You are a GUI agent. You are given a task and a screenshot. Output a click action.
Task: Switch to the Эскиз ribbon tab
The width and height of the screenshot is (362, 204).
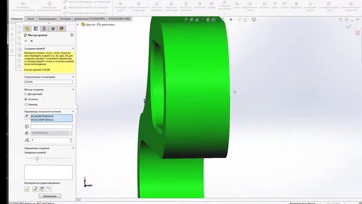[31, 19]
